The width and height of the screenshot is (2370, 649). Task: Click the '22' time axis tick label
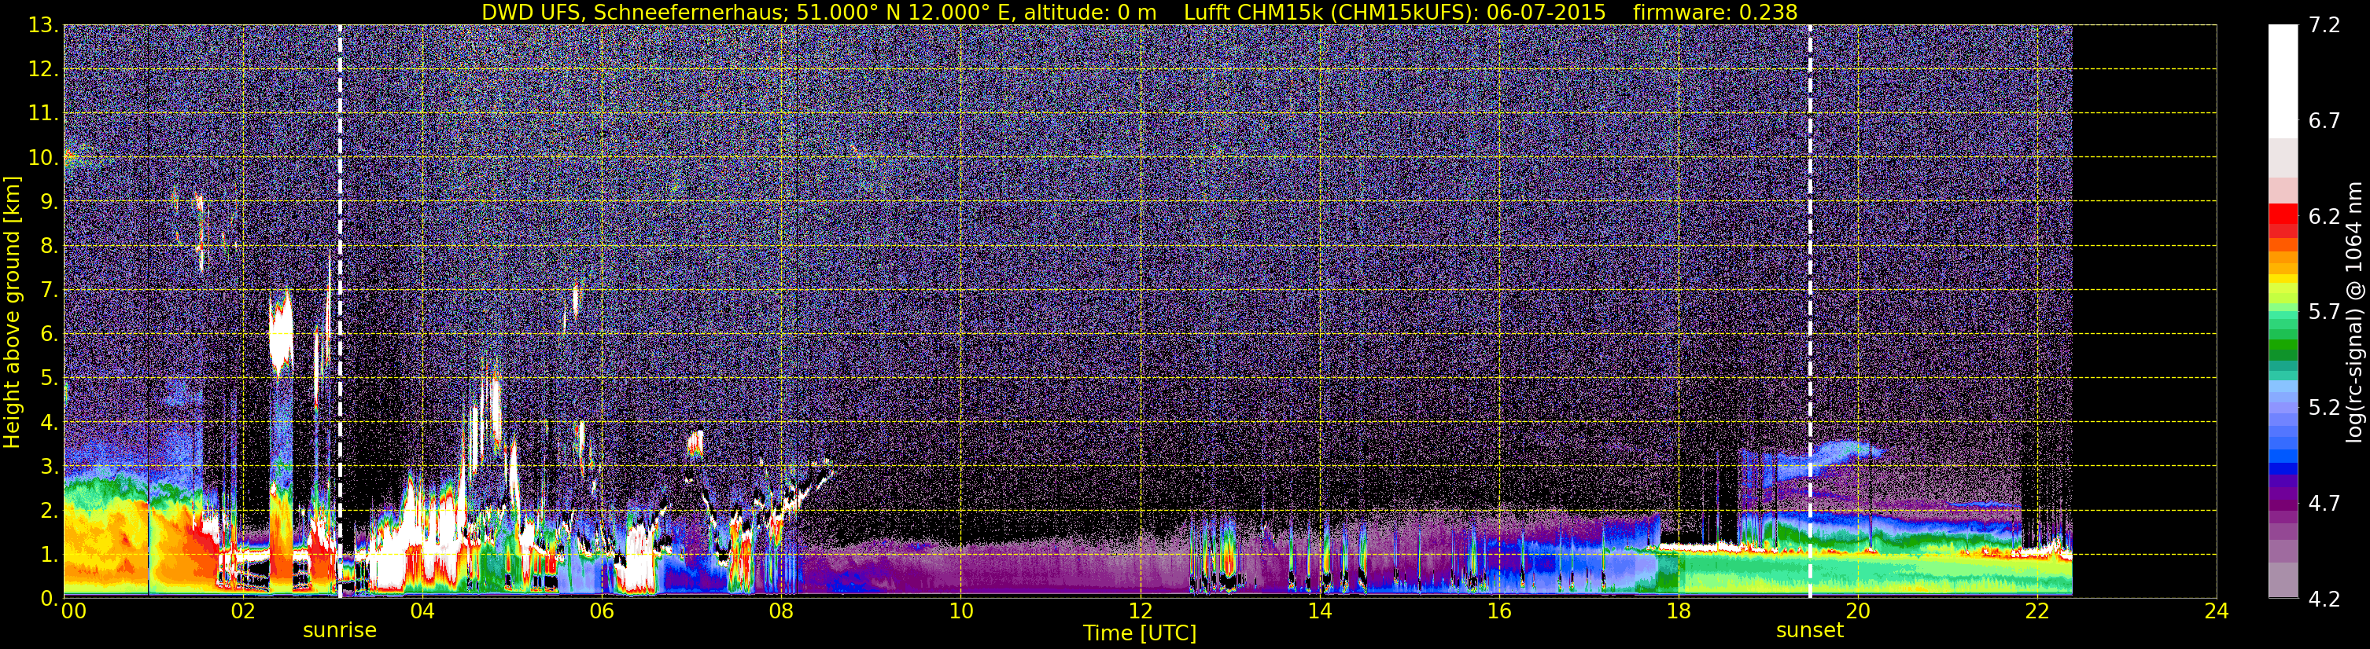pyautogui.click(x=2037, y=611)
